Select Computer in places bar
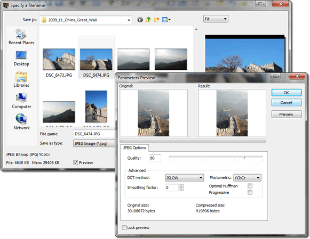Screen dimensions: 310x239 tap(21, 101)
